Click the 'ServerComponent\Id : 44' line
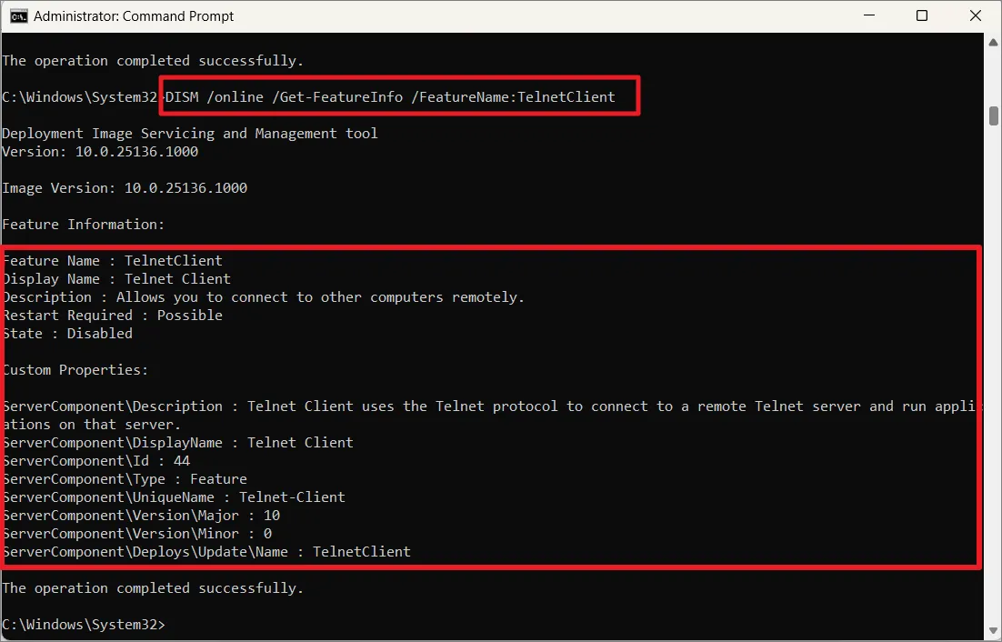1002x642 pixels. tap(96, 461)
